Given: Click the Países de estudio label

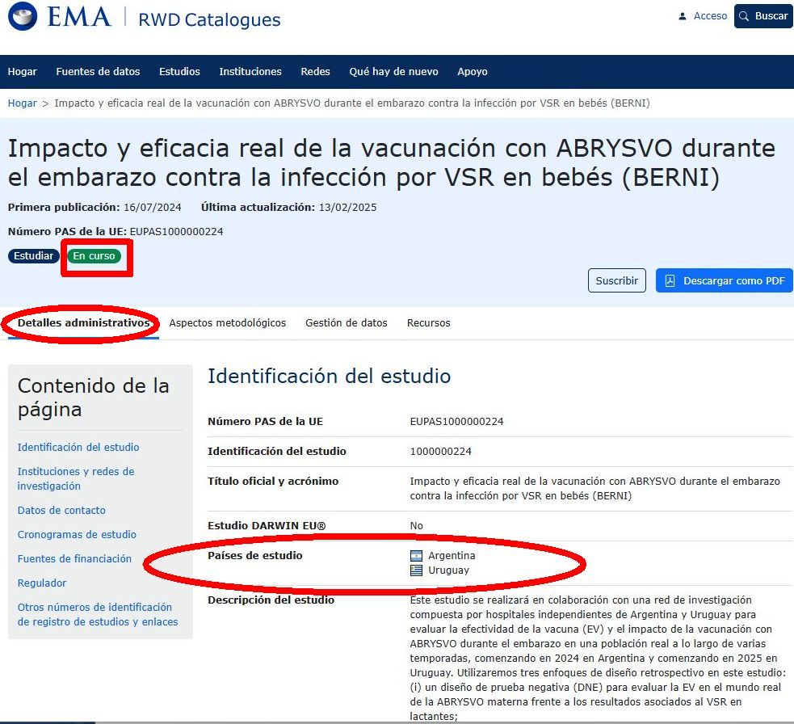Looking at the screenshot, I should pos(254,556).
